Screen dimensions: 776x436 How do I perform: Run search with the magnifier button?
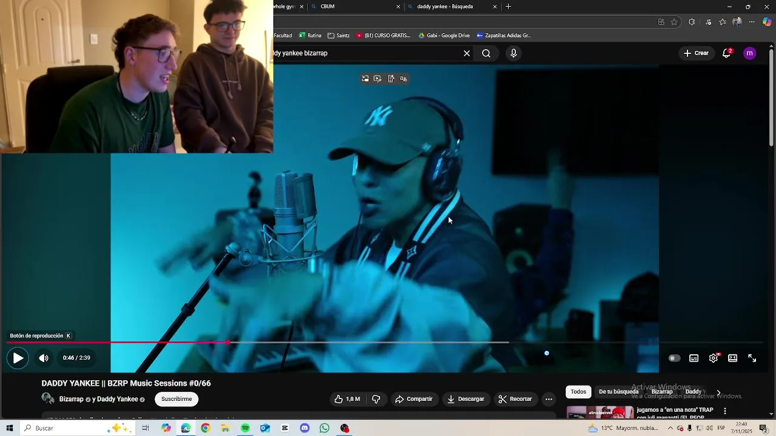tap(486, 53)
